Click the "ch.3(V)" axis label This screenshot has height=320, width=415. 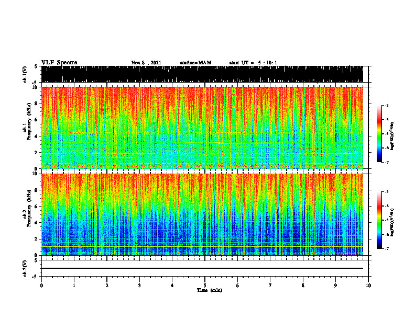(x=25, y=268)
